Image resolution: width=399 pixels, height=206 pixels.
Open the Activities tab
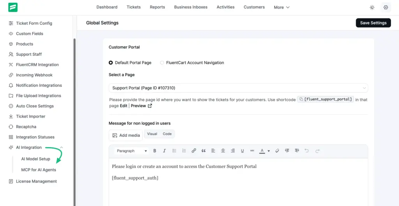point(226,7)
